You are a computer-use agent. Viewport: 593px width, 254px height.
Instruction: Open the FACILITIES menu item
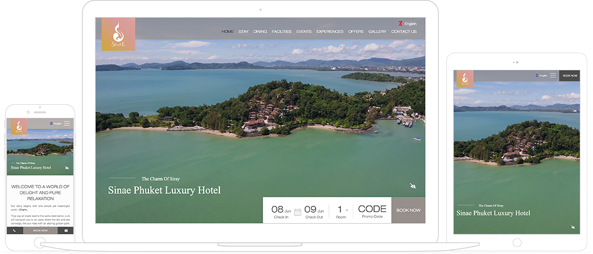click(282, 31)
